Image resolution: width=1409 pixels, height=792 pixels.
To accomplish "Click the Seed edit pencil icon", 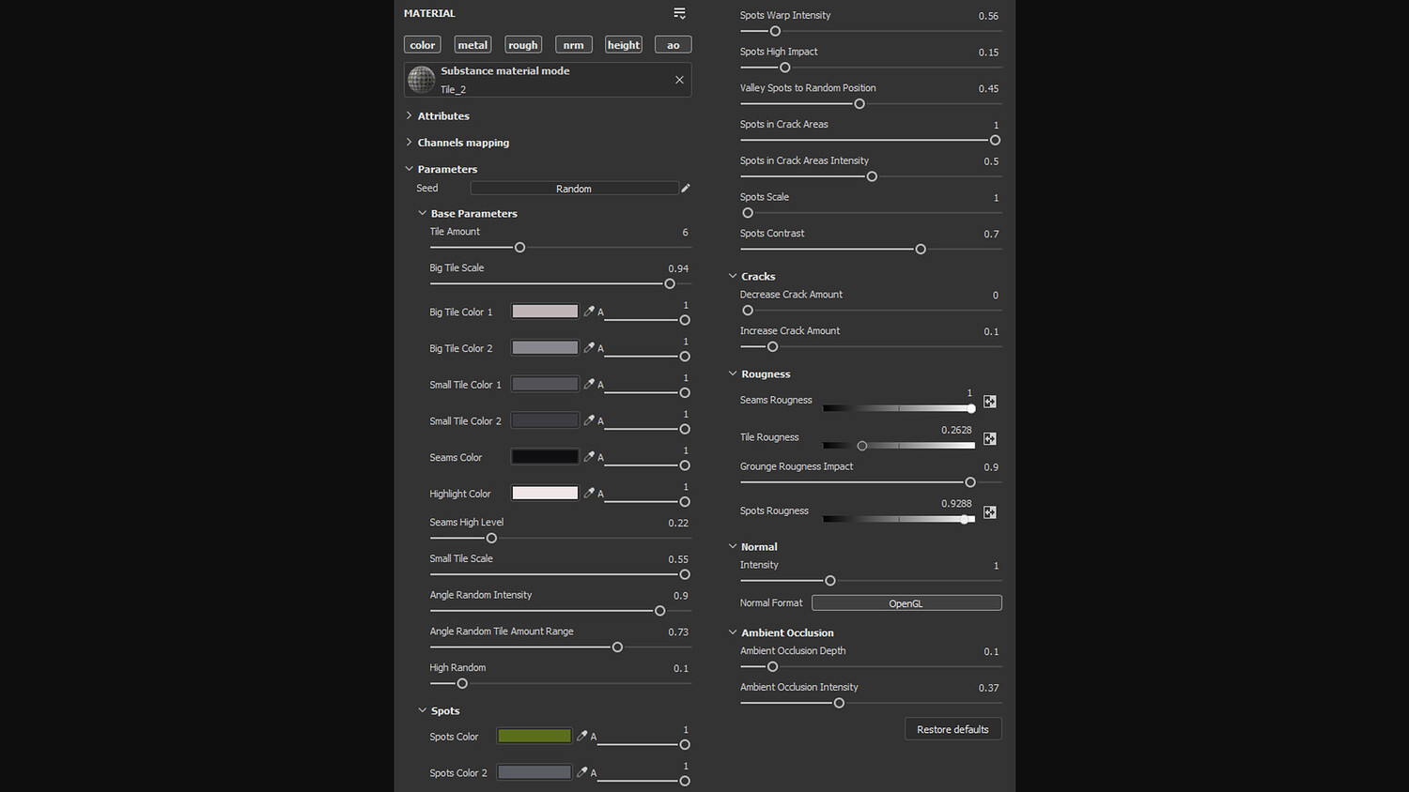I will point(686,189).
